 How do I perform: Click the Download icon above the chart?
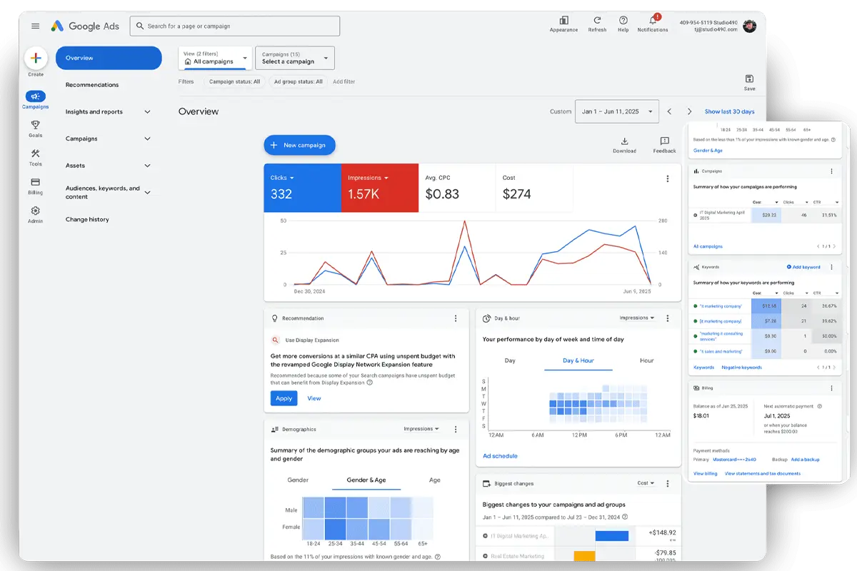tap(625, 141)
